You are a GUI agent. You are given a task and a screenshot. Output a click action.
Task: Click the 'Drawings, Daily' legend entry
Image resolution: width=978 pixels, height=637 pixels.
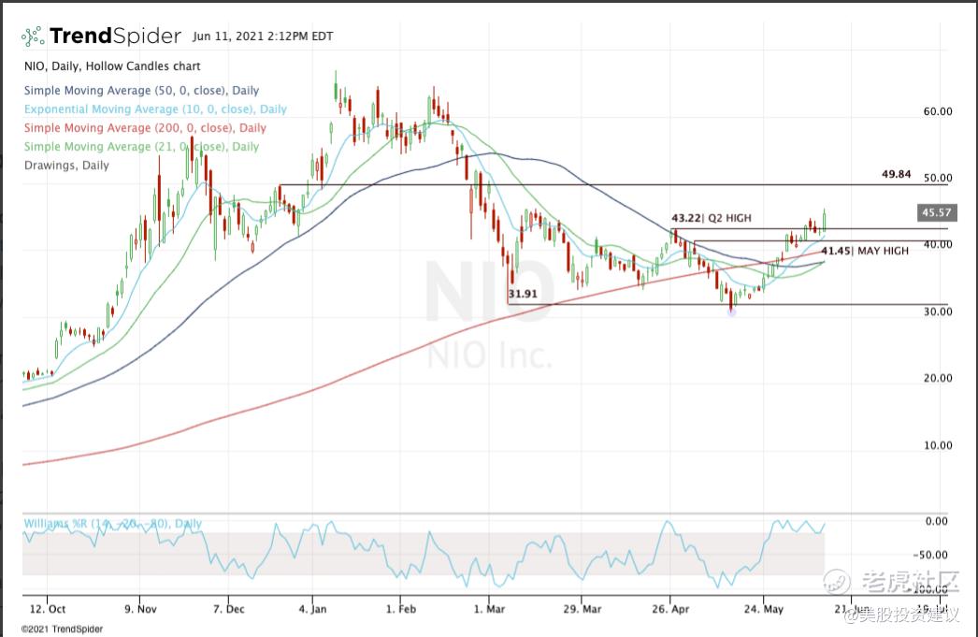pos(66,166)
